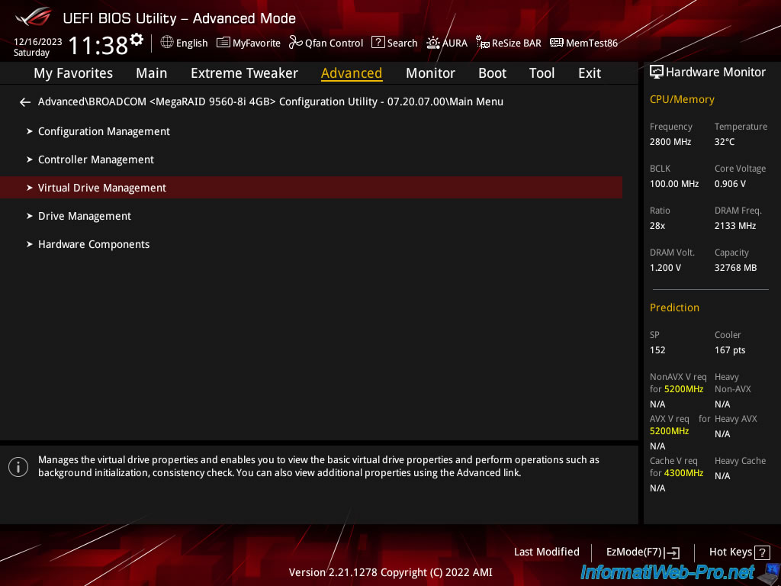The height and width of the screenshot is (586, 781).
Task: Click Last Modified at the bottom
Action: (546, 552)
